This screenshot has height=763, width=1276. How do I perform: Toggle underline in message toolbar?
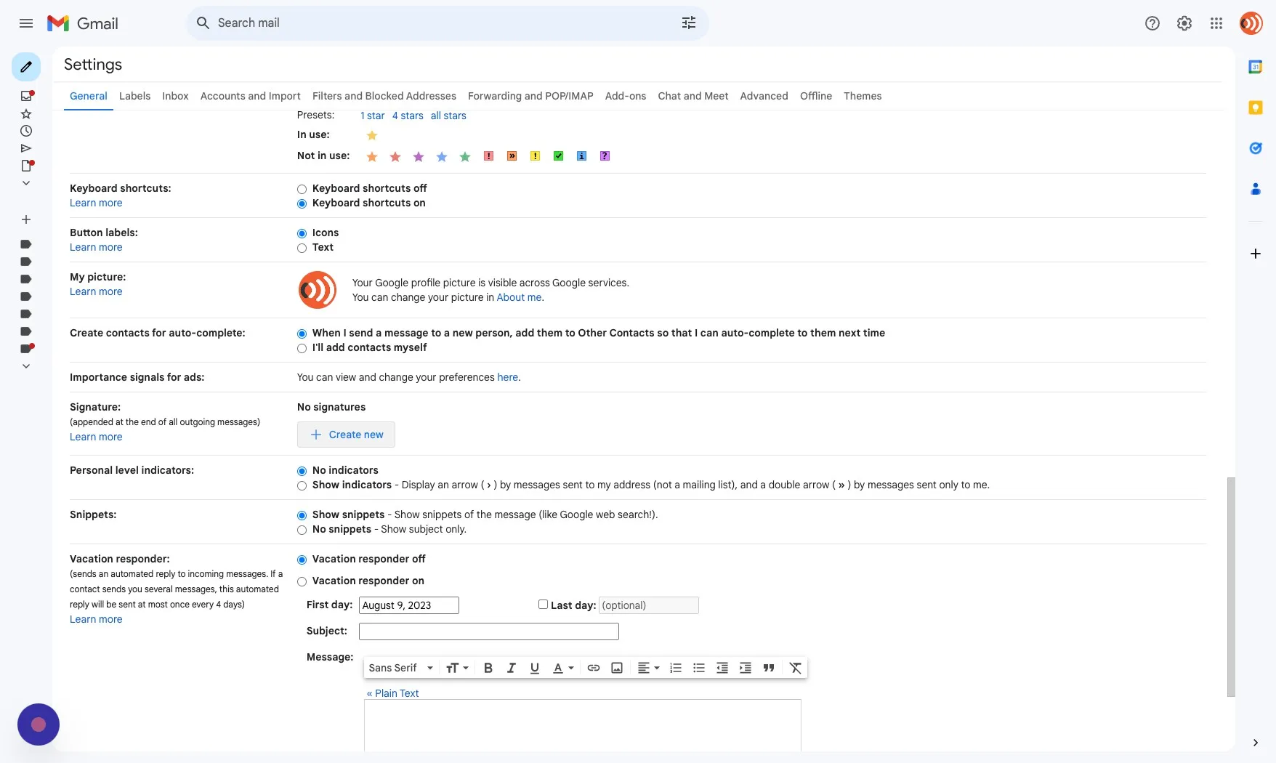pyautogui.click(x=535, y=669)
